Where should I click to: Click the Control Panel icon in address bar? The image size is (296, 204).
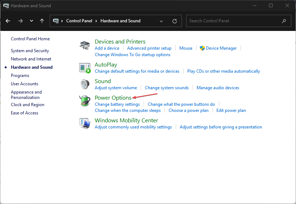point(56,21)
